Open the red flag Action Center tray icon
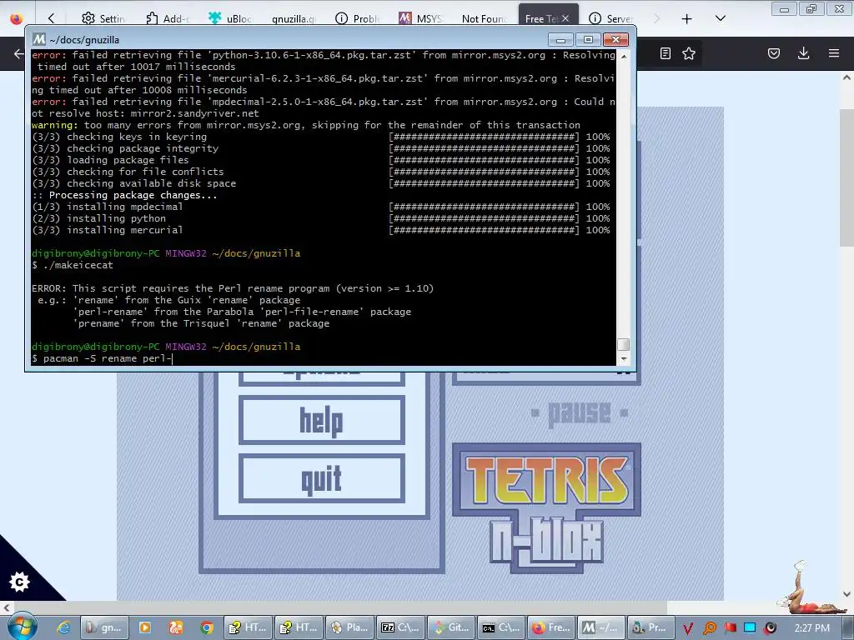The height and width of the screenshot is (640, 854). [x=730, y=628]
